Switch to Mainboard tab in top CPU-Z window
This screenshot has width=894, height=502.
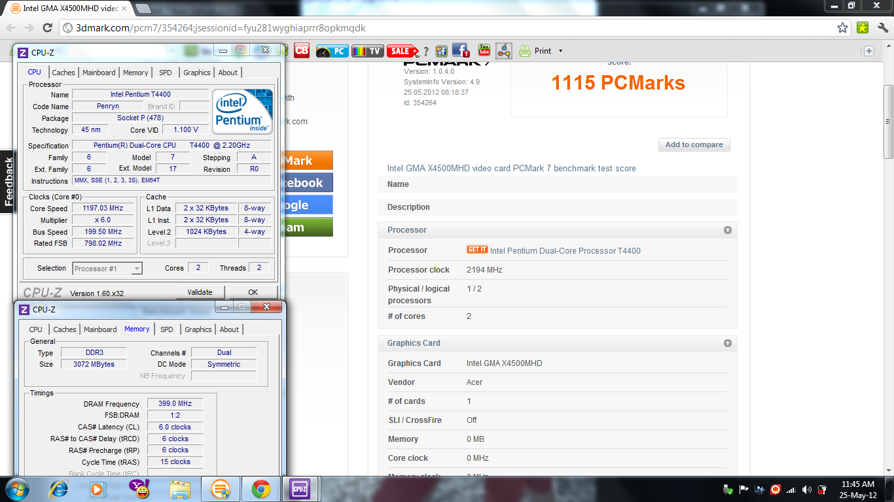click(x=99, y=73)
